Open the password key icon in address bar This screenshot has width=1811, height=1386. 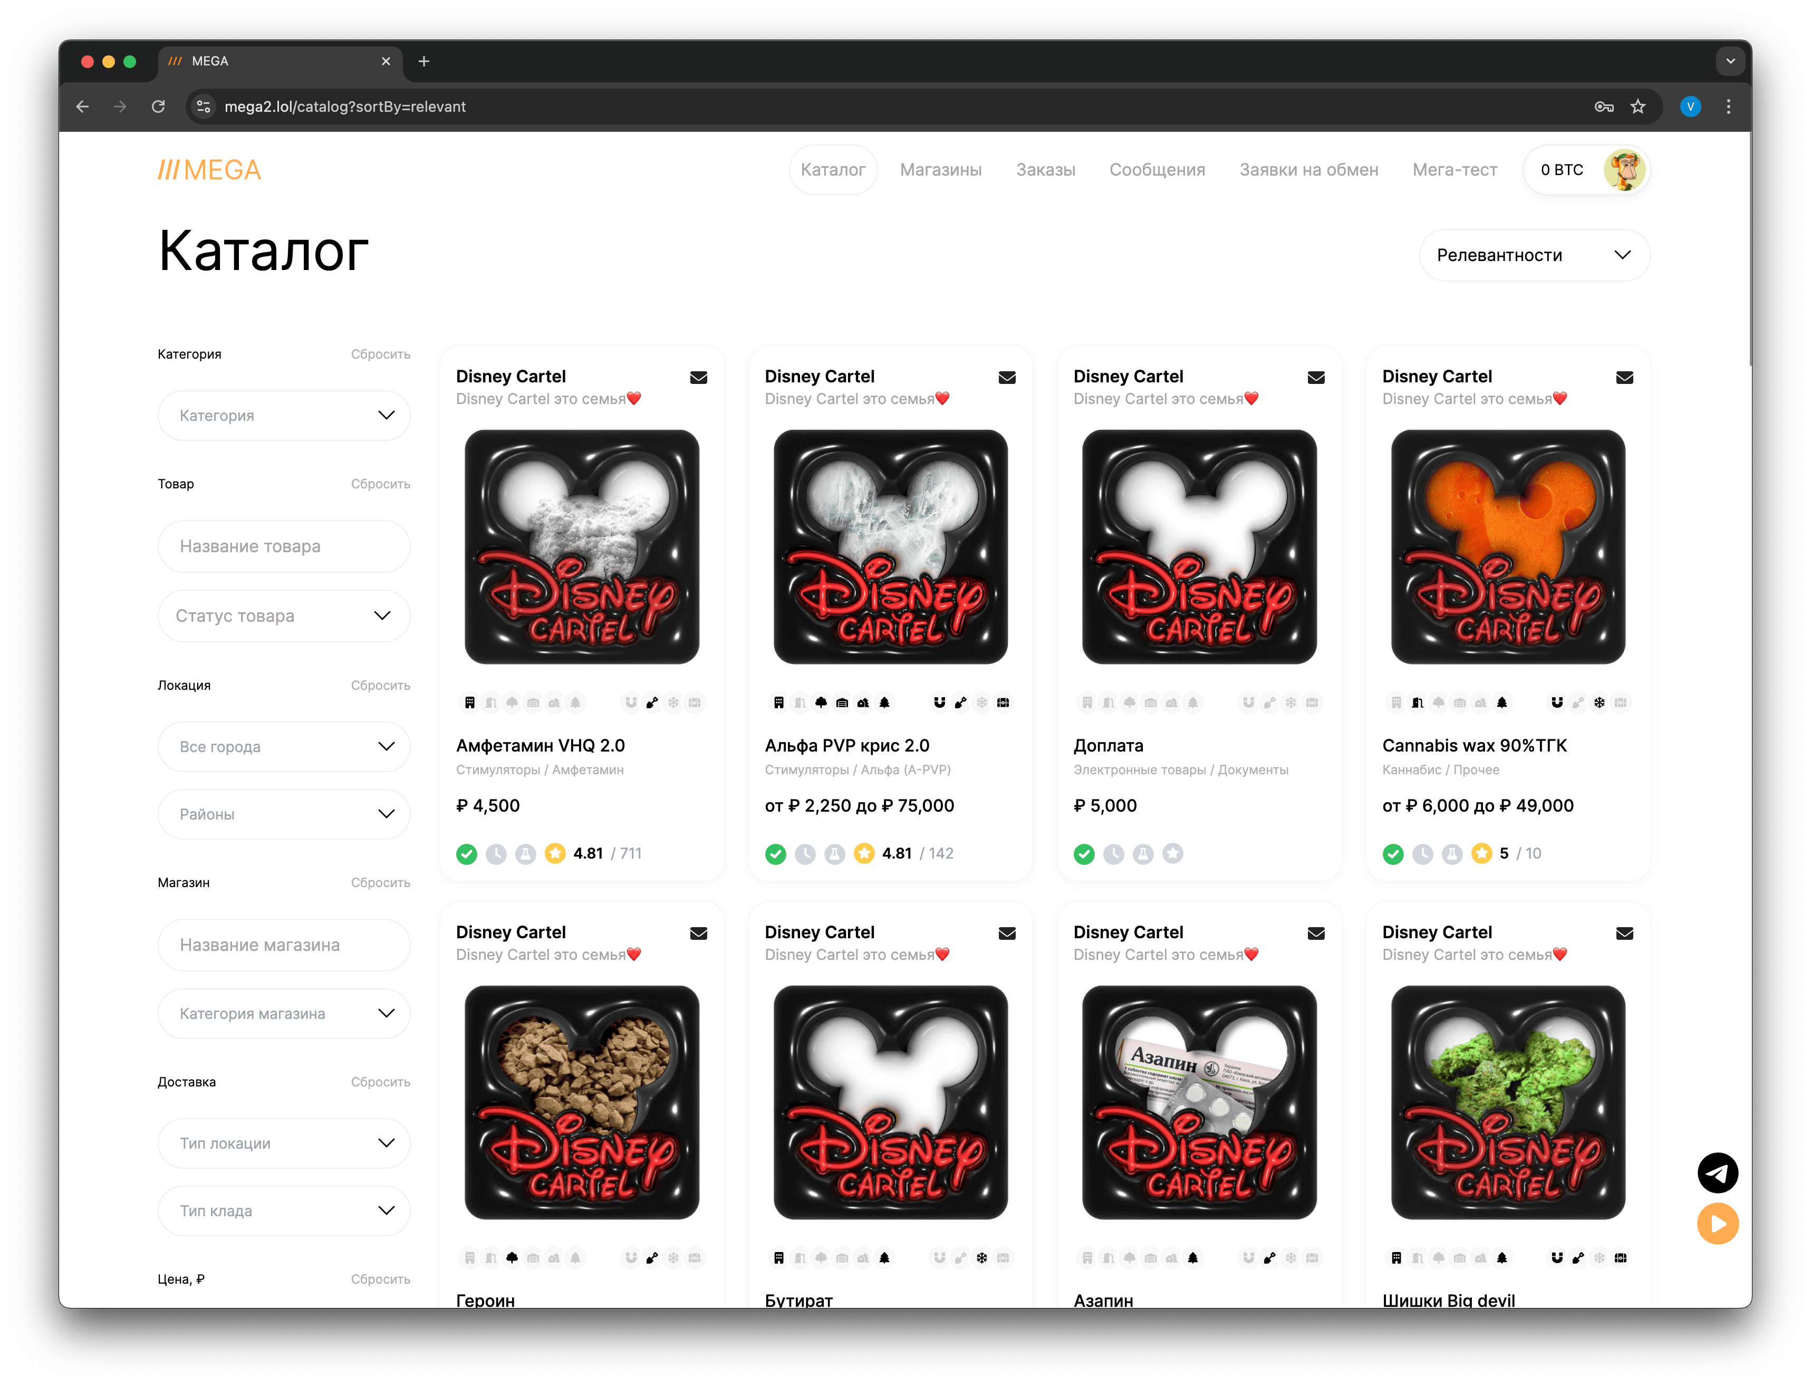point(1603,107)
